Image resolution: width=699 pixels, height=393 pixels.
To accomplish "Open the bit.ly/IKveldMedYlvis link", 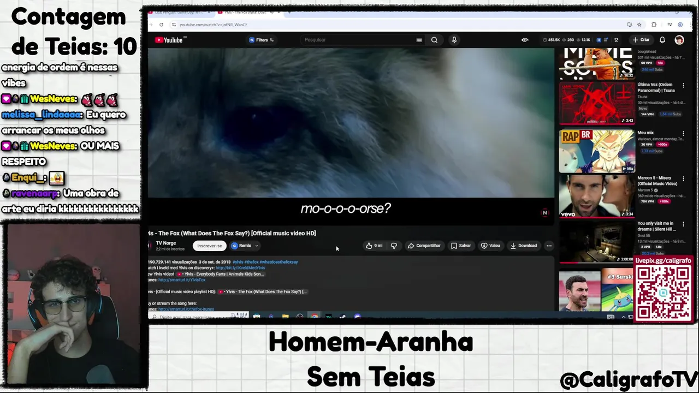I will [240, 268].
